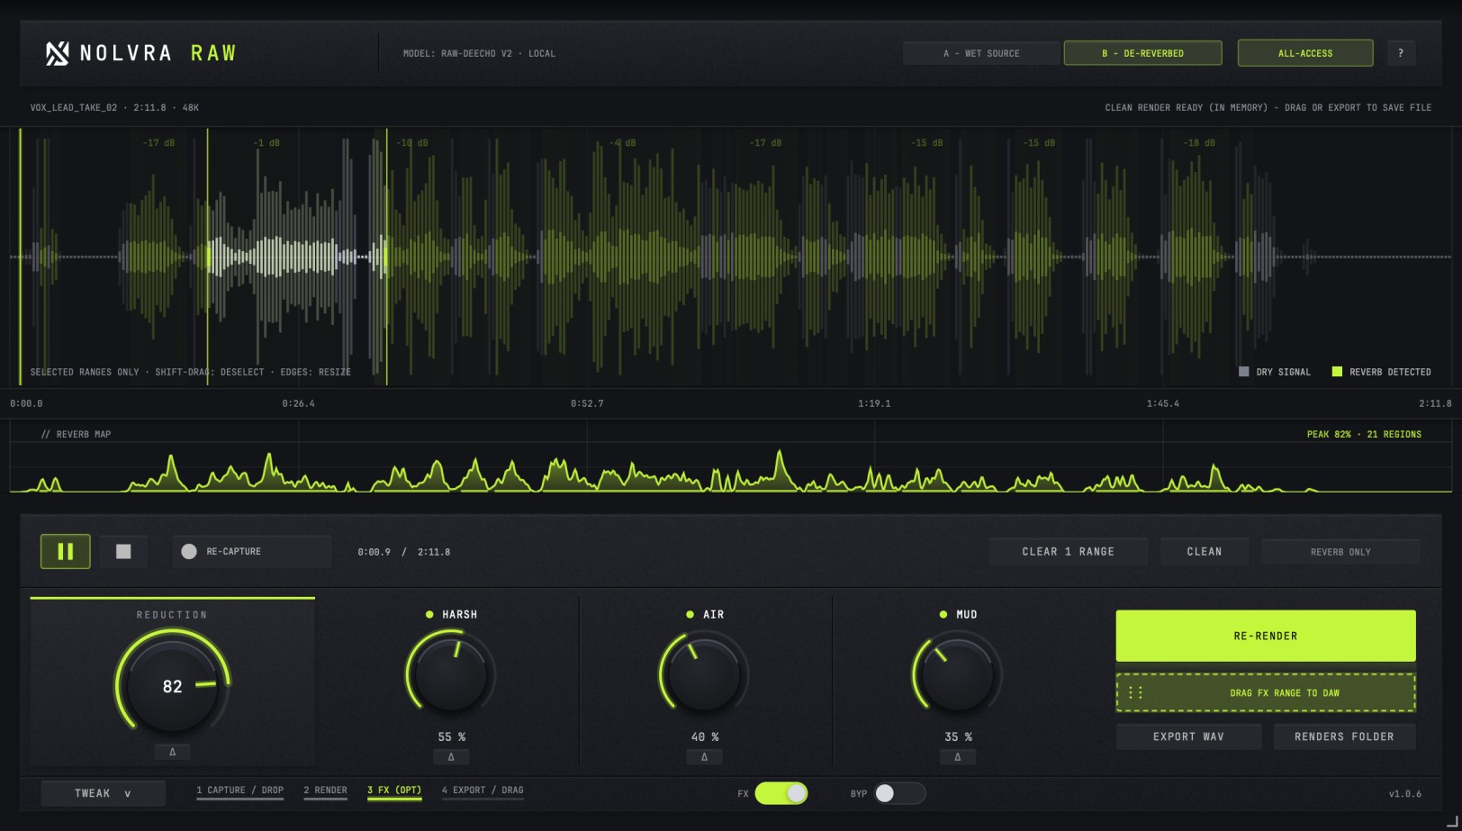Click the -18 dB region label
Image resolution: width=1462 pixels, height=831 pixels.
[1198, 143]
